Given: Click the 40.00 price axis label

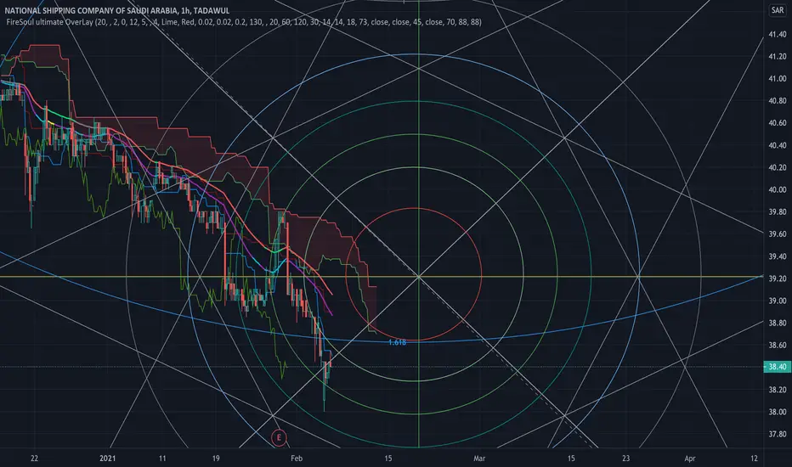Looking at the screenshot, I should pyautogui.click(x=778, y=190).
